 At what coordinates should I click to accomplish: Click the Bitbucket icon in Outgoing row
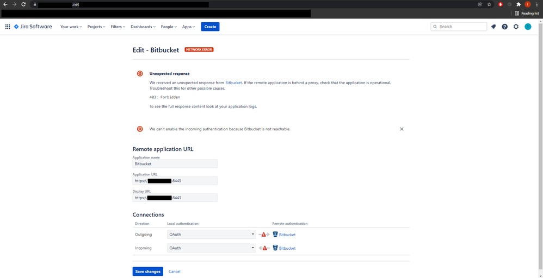pos(275,235)
